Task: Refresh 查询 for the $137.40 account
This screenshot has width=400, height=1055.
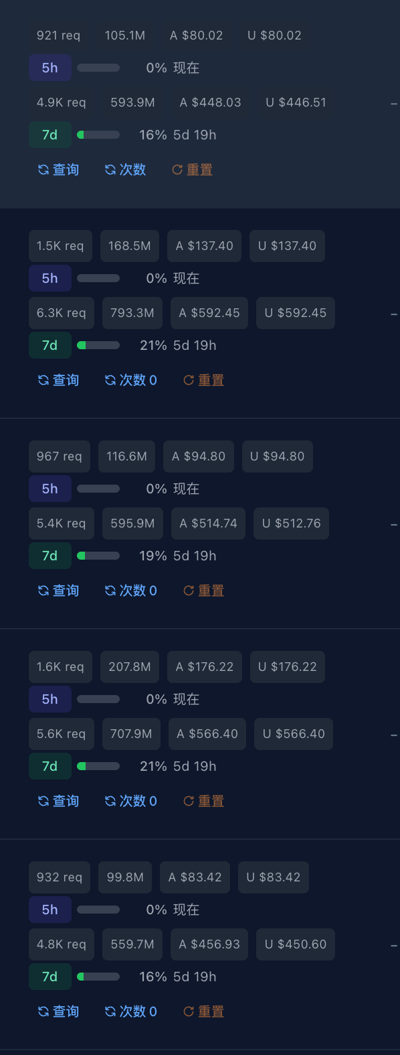Action: pyautogui.click(x=58, y=380)
